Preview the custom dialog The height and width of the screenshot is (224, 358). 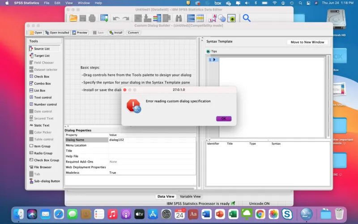tap(80, 33)
